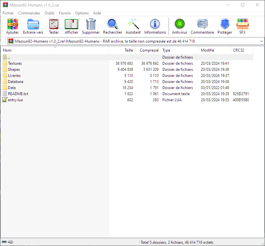Select the Data folder icon

point(5,87)
